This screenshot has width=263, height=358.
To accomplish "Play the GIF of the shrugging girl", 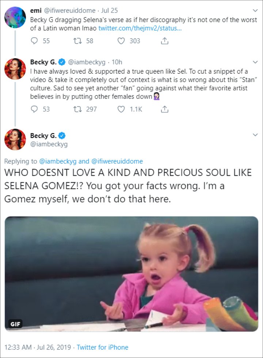I will pos(131,274).
